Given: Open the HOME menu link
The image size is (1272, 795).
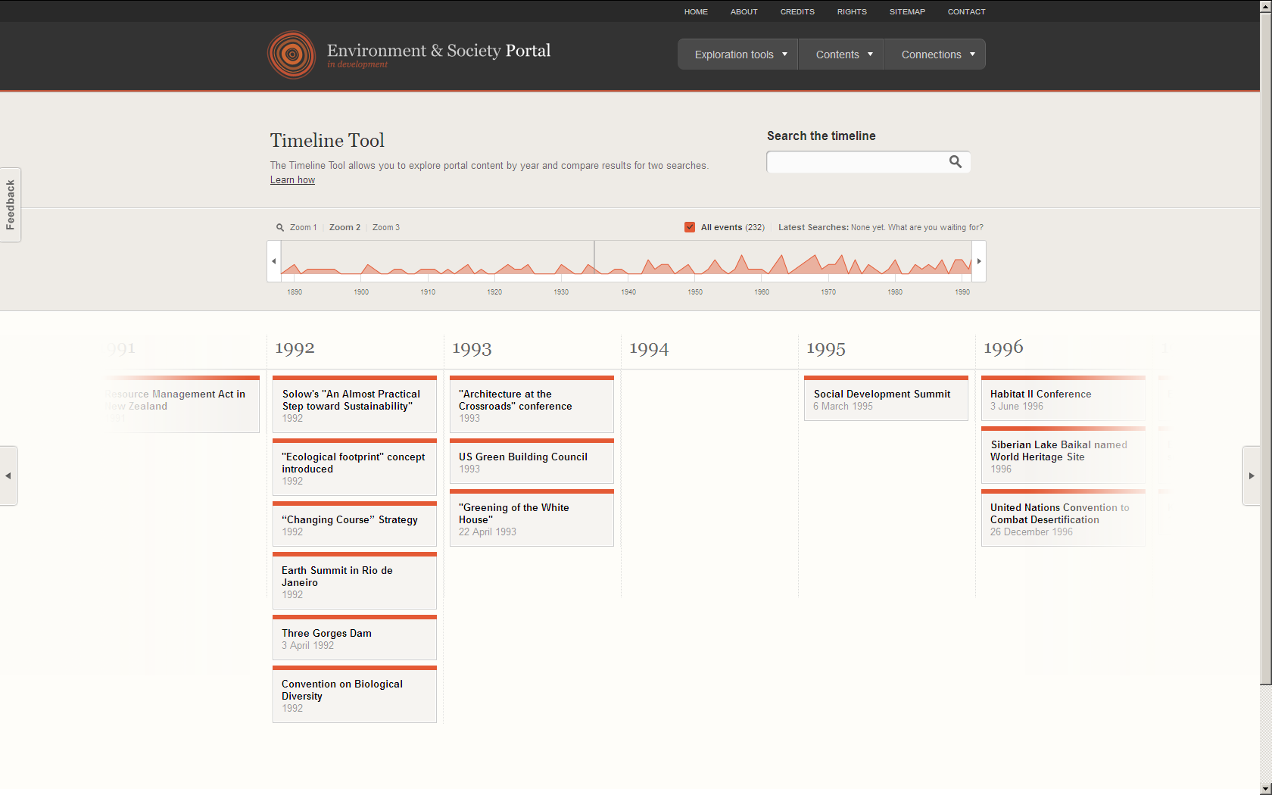Looking at the screenshot, I should (x=696, y=11).
